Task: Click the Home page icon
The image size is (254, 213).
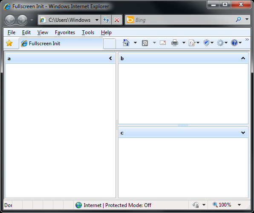Action: click(x=126, y=43)
